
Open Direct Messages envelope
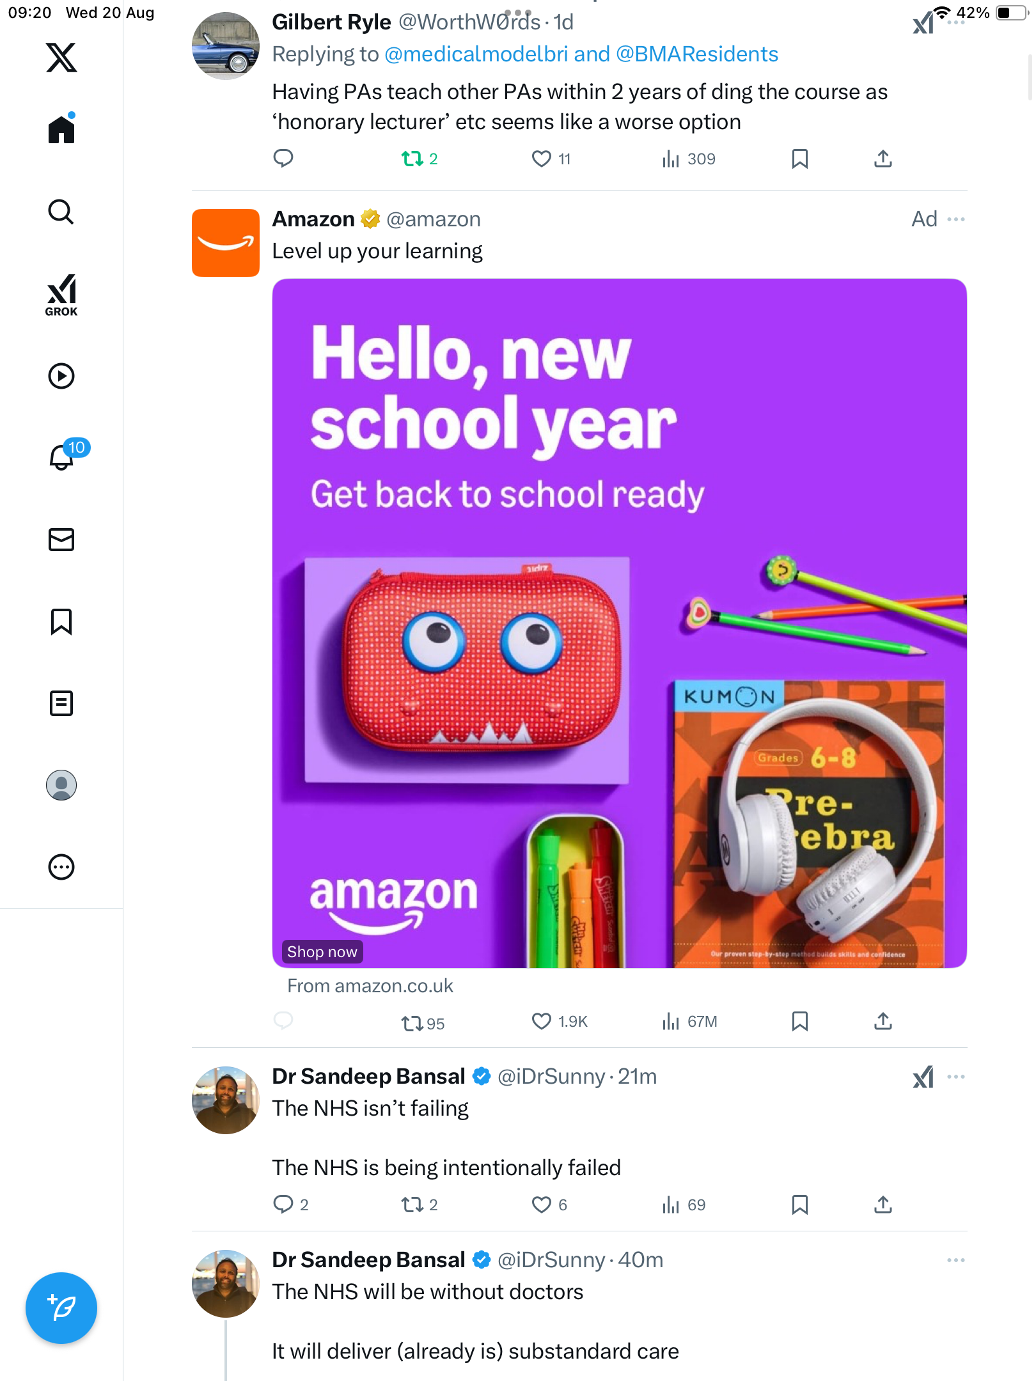point(61,540)
